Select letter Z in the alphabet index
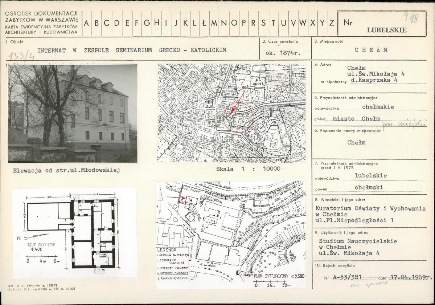Image resolution: width=435 pixels, height=305 pixels. point(332,23)
